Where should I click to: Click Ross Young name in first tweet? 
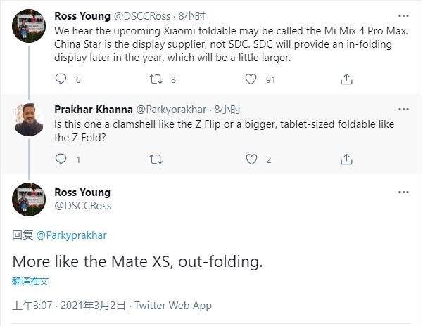tap(82, 14)
